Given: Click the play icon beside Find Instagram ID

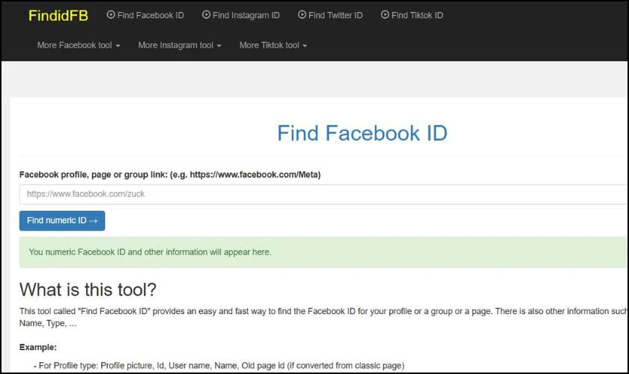Looking at the screenshot, I should (x=206, y=15).
